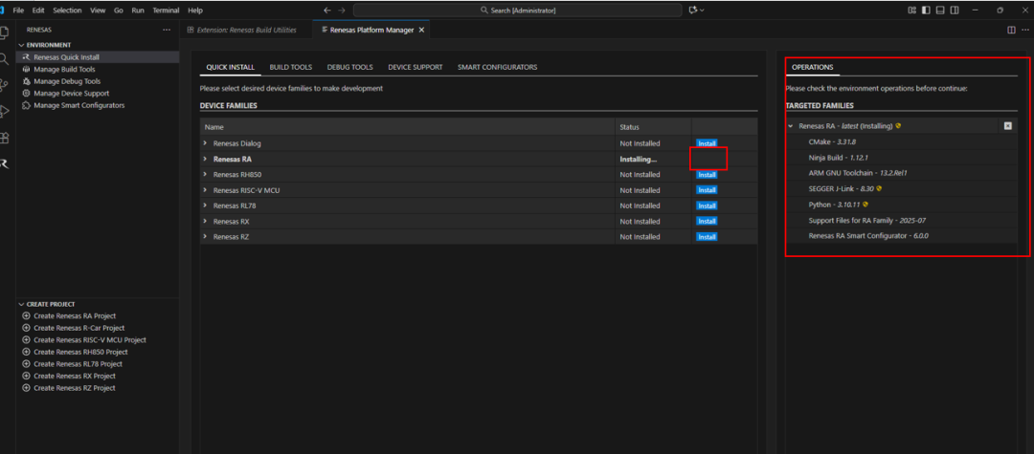Cancel Renesas RA operation with X icon
This screenshot has width=1034, height=454.
click(x=1007, y=126)
